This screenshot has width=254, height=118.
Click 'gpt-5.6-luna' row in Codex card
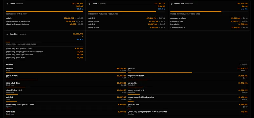point(127,27)
